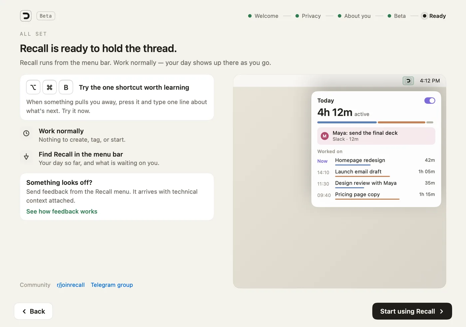Click the blue segment of the activity bar
Viewport: 466px width, 327px height.
pyautogui.click(x=347, y=122)
